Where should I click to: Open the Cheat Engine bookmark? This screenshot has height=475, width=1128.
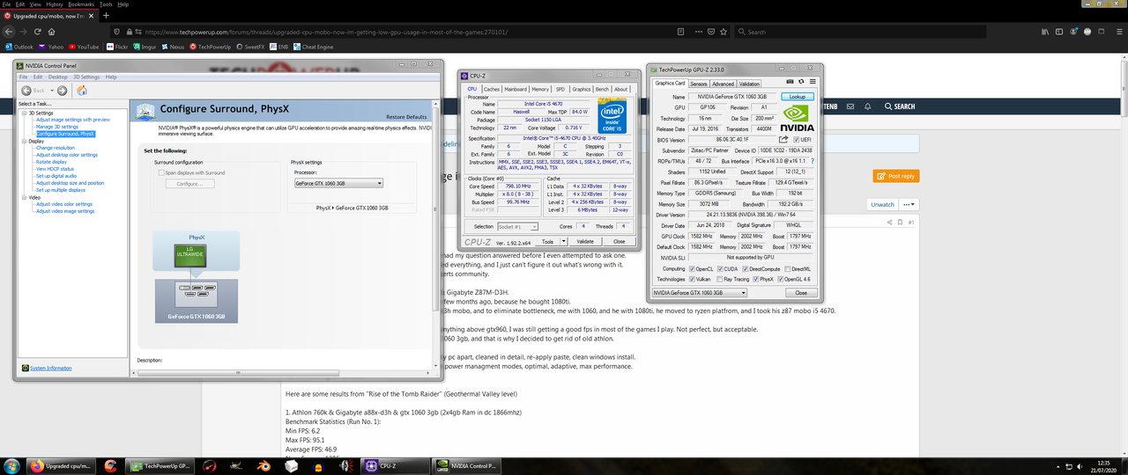[x=313, y=47]
